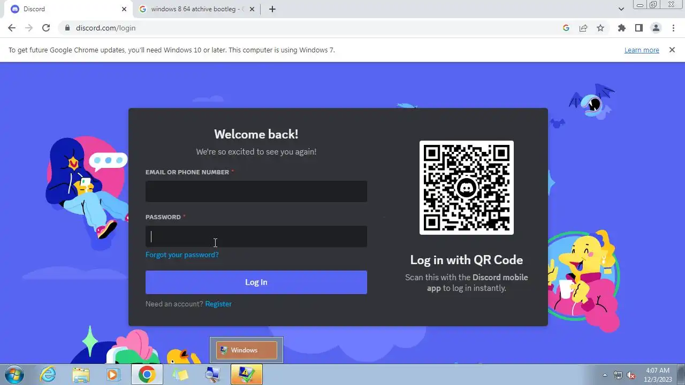Click the address bar URL discord.com/login
Viewport: 685px width, 385px height.
105,28
